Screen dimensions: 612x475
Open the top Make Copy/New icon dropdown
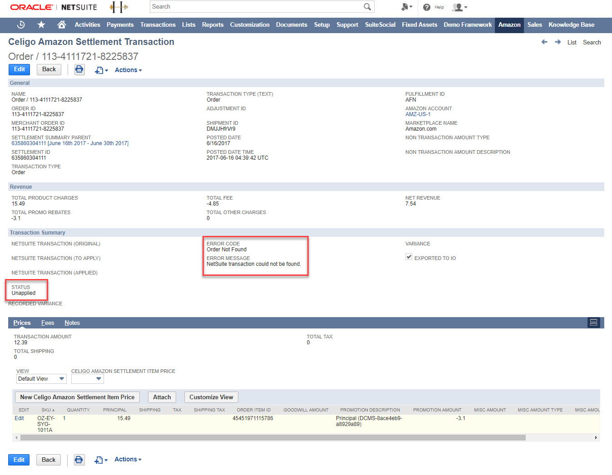[x=101, y=70]
